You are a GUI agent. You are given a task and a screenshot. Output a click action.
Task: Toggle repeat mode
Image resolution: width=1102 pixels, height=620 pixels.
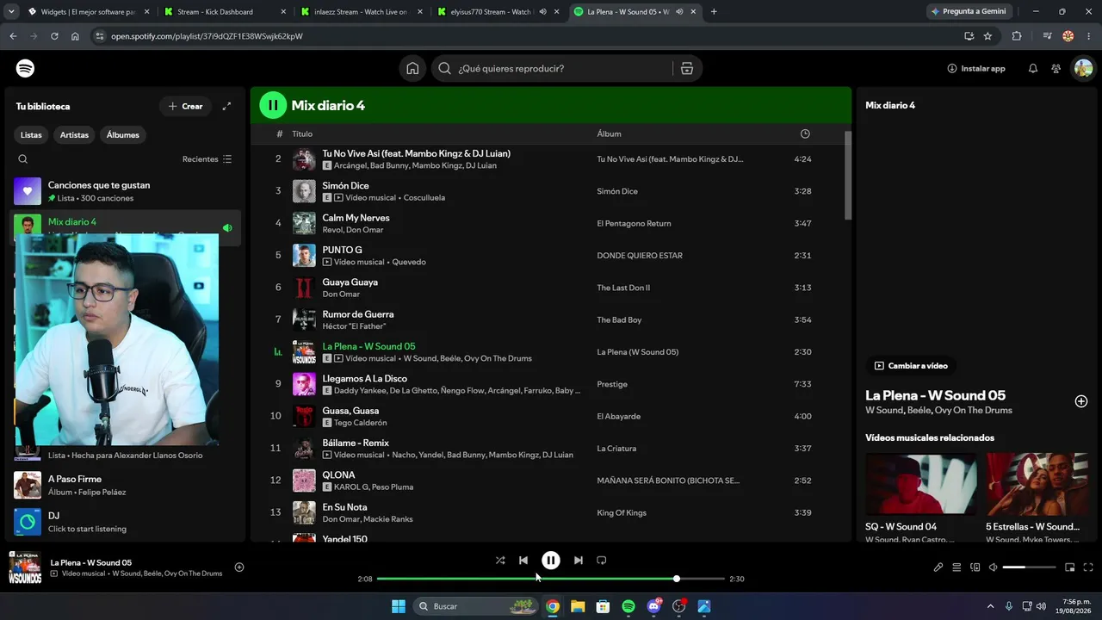point(602,561)
